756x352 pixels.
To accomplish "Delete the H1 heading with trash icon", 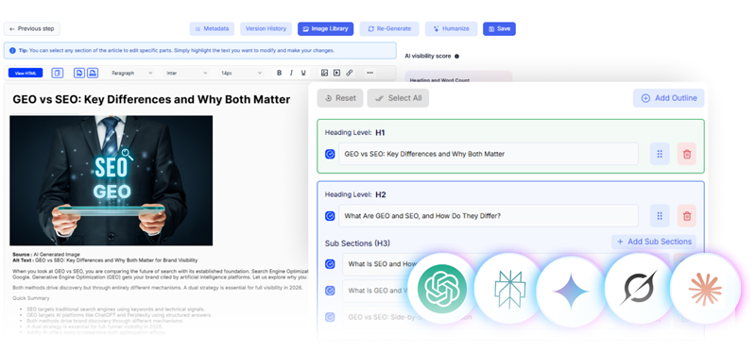I will coord(687,154).
